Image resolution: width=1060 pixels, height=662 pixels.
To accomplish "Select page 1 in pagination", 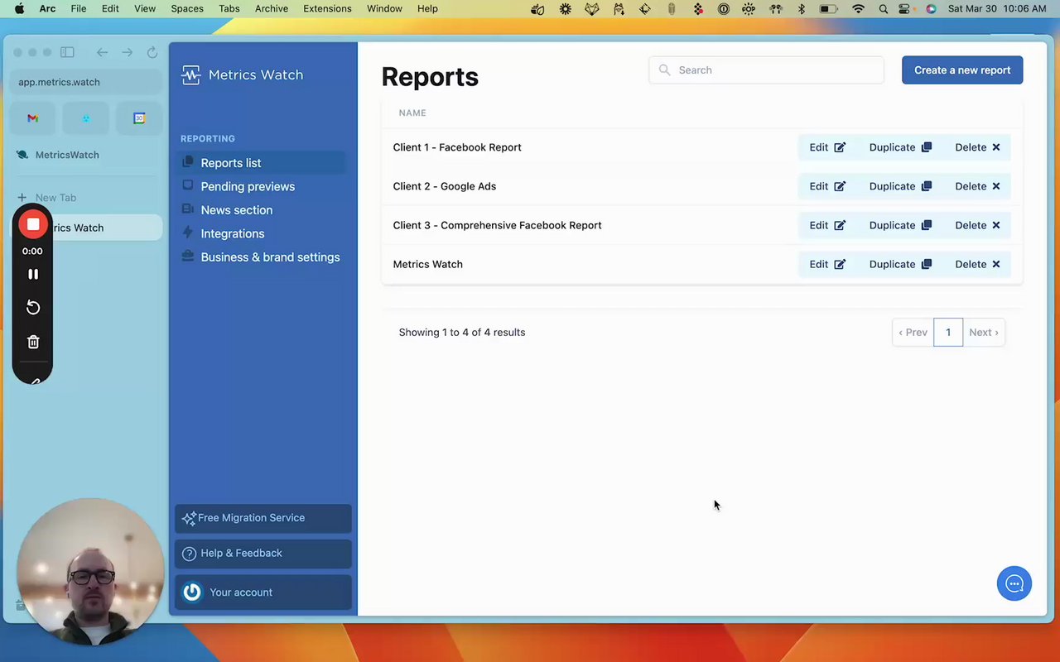I will tap(948, 333).
